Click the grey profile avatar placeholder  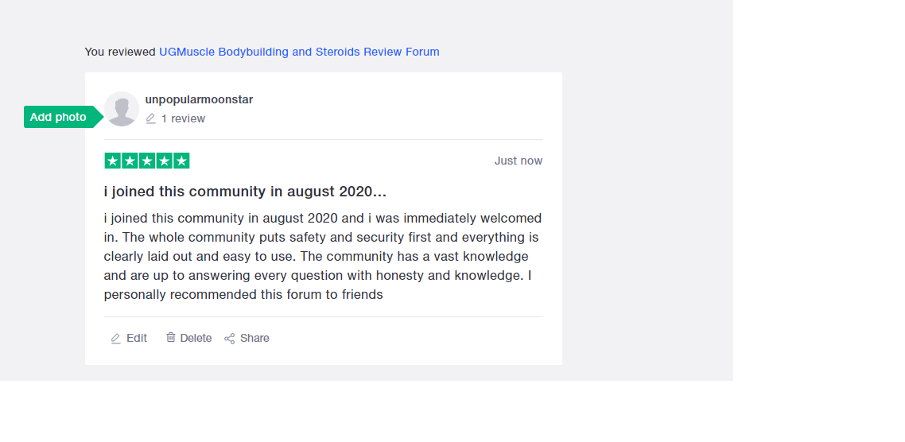pyautogui.click(x=122, y=109)
